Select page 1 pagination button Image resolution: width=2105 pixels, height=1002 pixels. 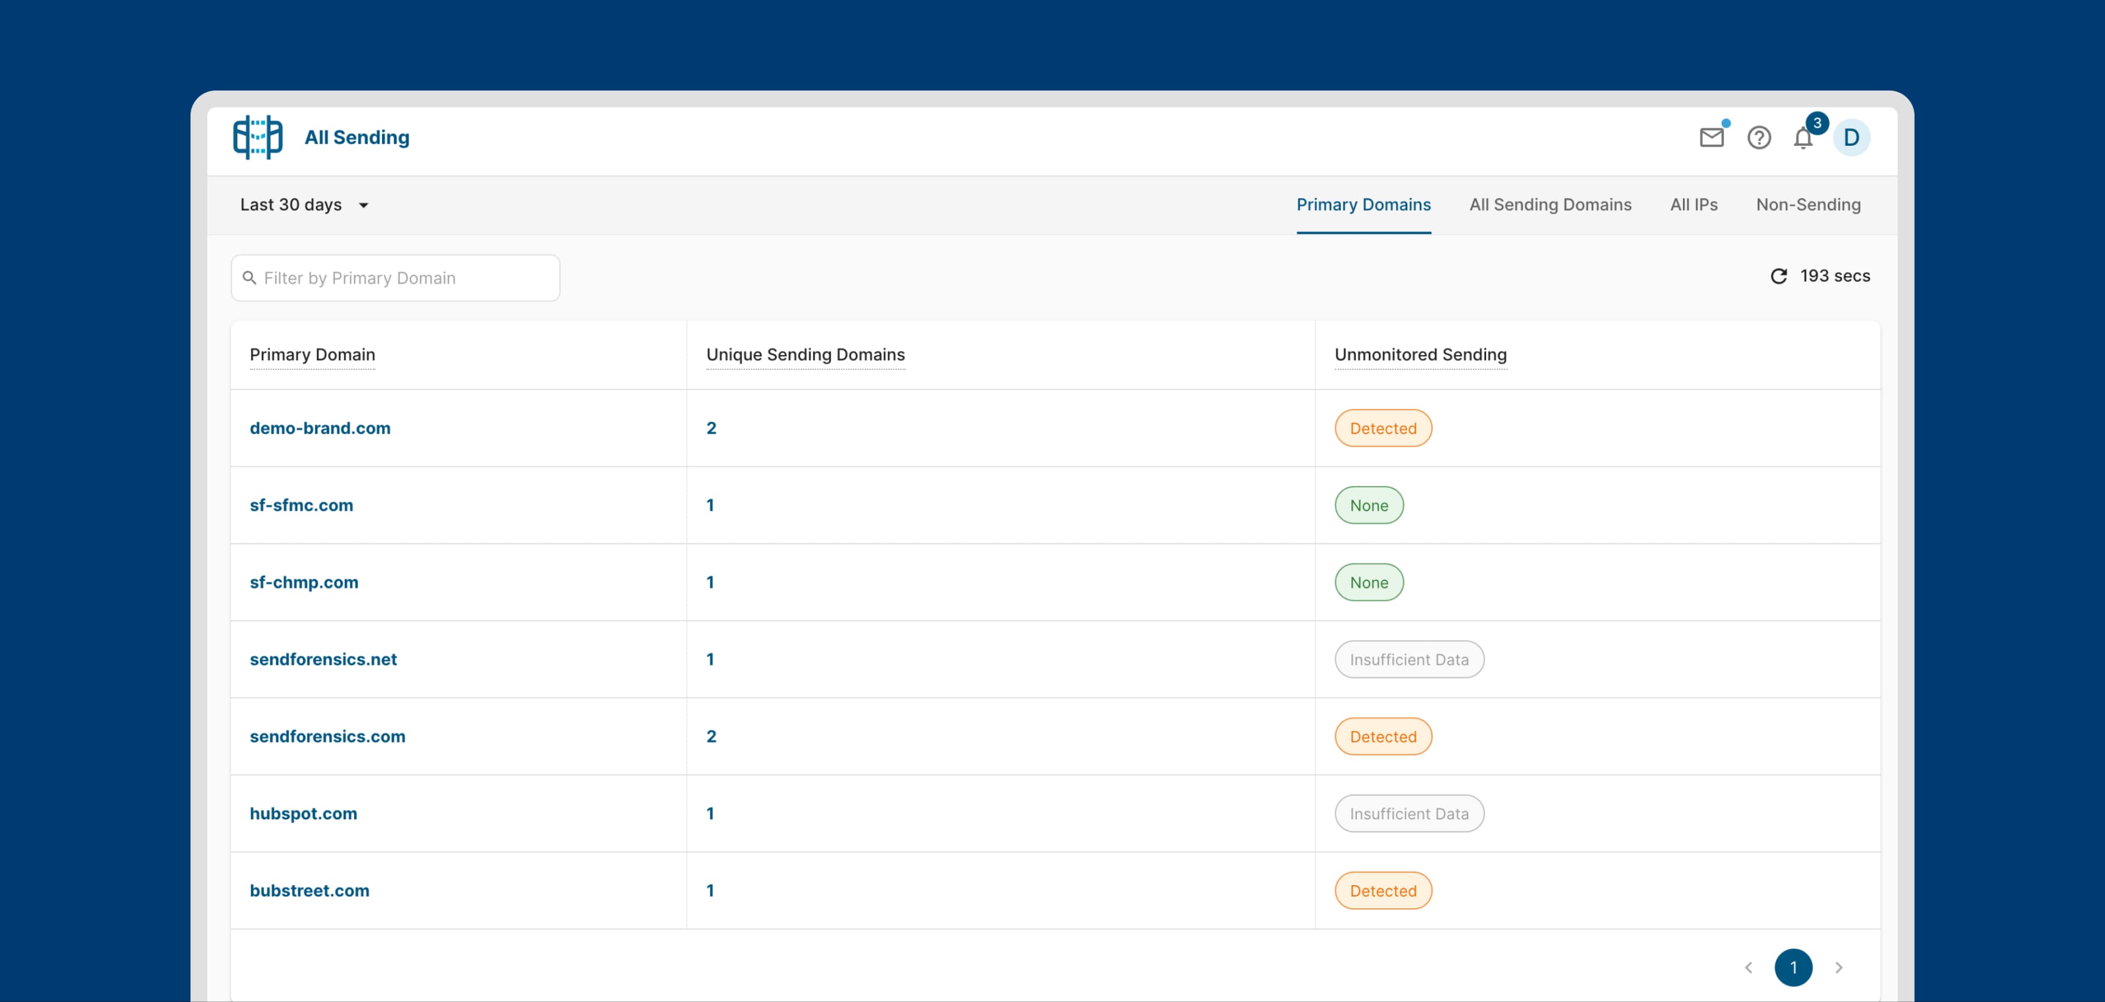1793,967
